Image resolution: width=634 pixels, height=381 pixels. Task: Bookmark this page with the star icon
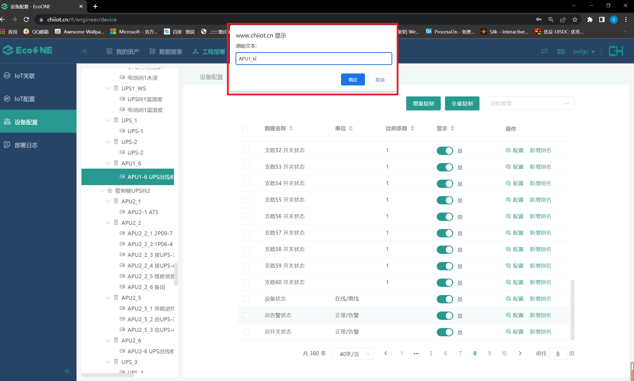[x=575, y=19]
